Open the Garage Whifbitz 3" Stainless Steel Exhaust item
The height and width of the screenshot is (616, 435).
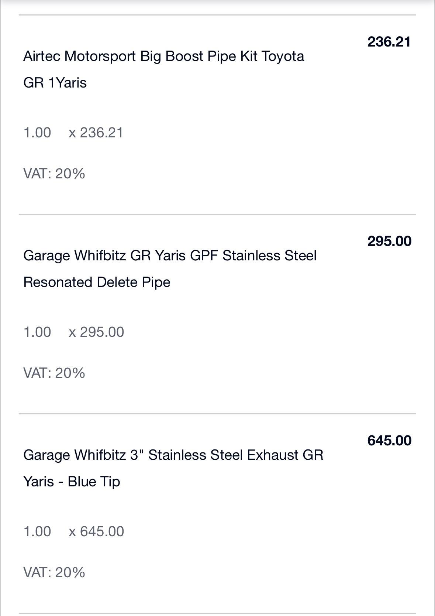click(x=173, y=468)
